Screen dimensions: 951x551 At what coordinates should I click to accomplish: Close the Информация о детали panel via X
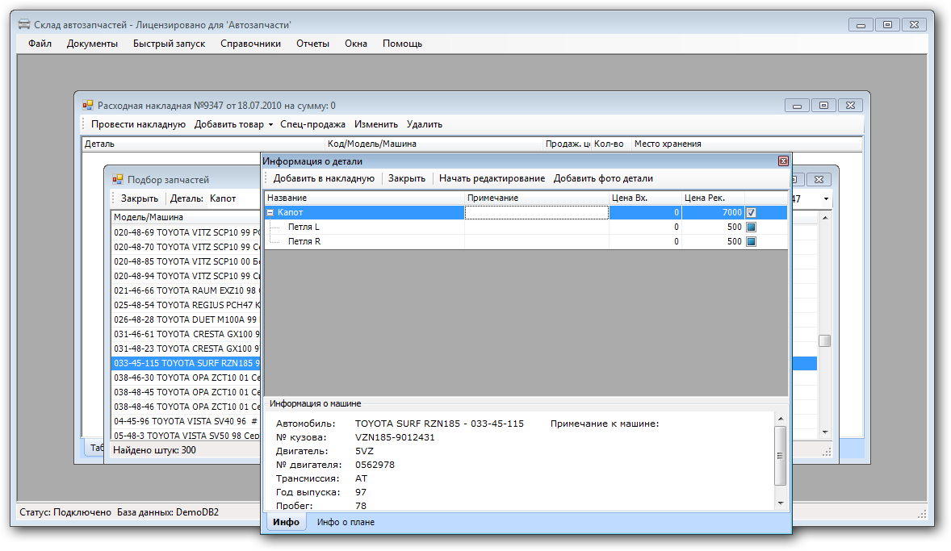tap(782, 161)
